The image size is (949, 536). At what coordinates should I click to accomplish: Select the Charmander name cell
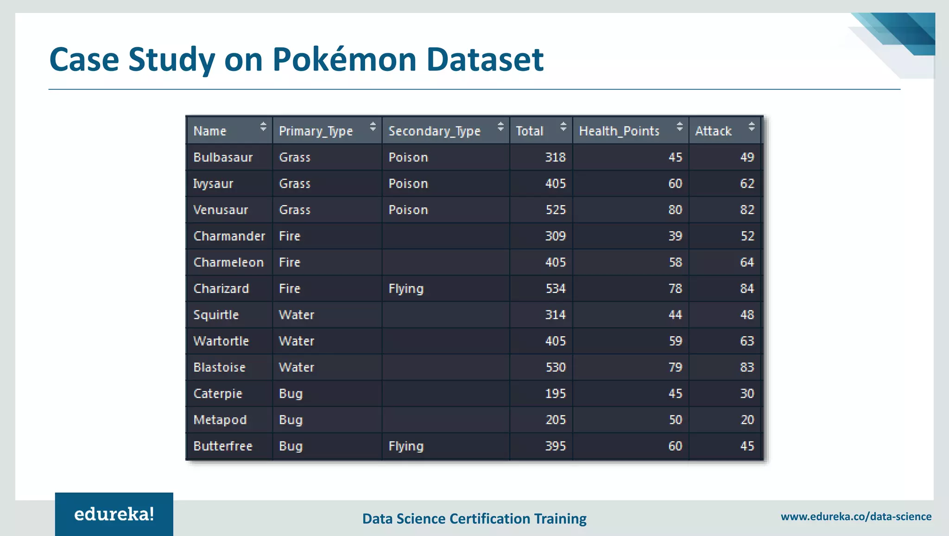(230, 236)
